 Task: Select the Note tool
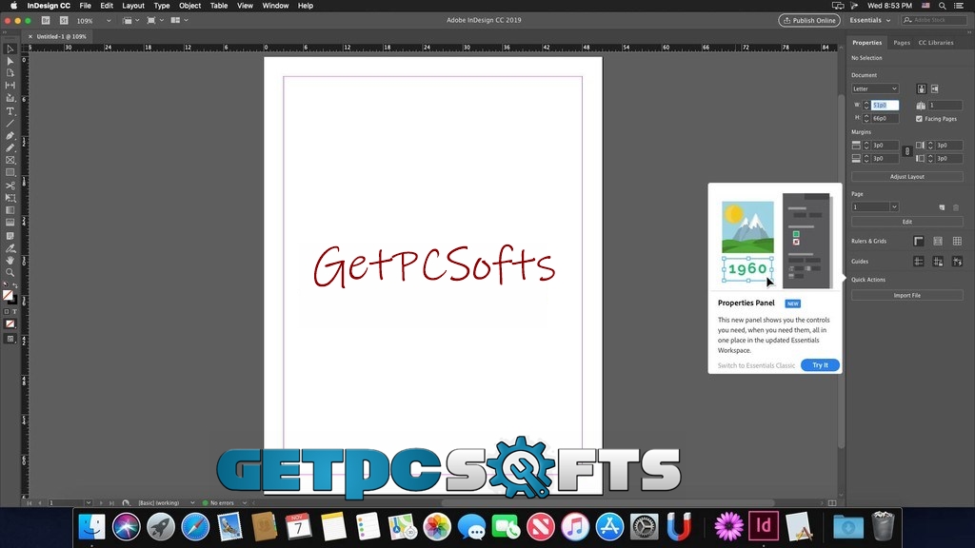(x=10, y=236)
